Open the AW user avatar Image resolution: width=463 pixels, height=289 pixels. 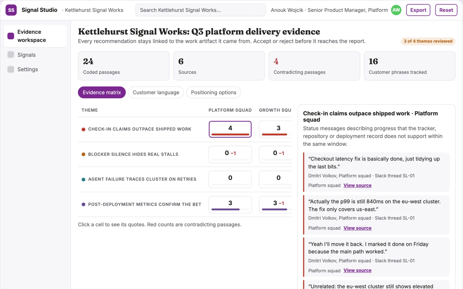[396, 10]
